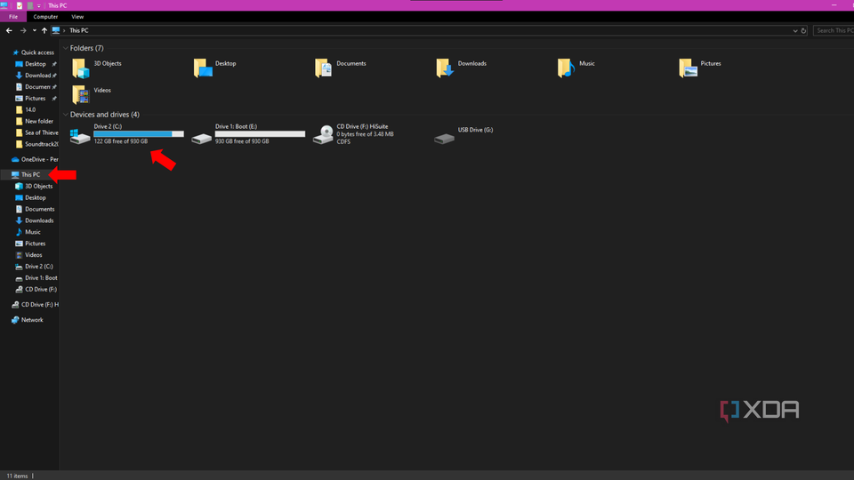Expand the address bar history dropdown
This screenshot has width=854, height=480.
(795, 31)
